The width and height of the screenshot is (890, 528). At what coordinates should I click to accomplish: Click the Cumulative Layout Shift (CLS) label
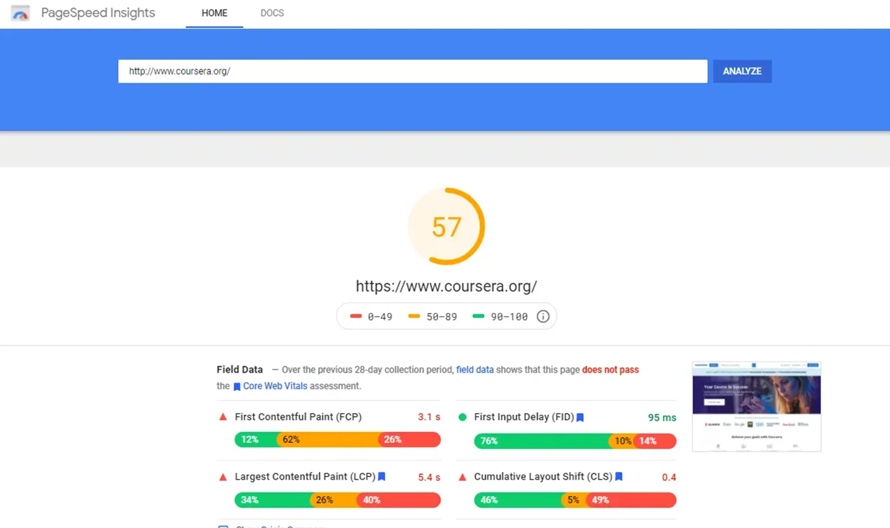point(543,477)
